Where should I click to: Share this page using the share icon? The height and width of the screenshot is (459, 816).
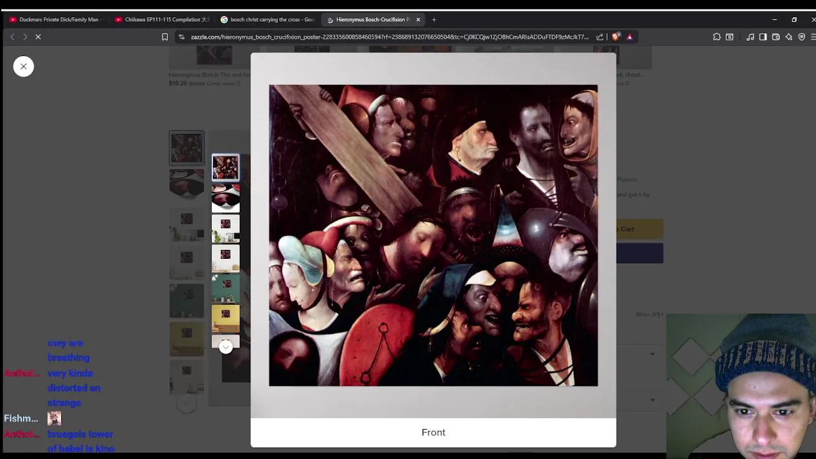click(600, 37)
